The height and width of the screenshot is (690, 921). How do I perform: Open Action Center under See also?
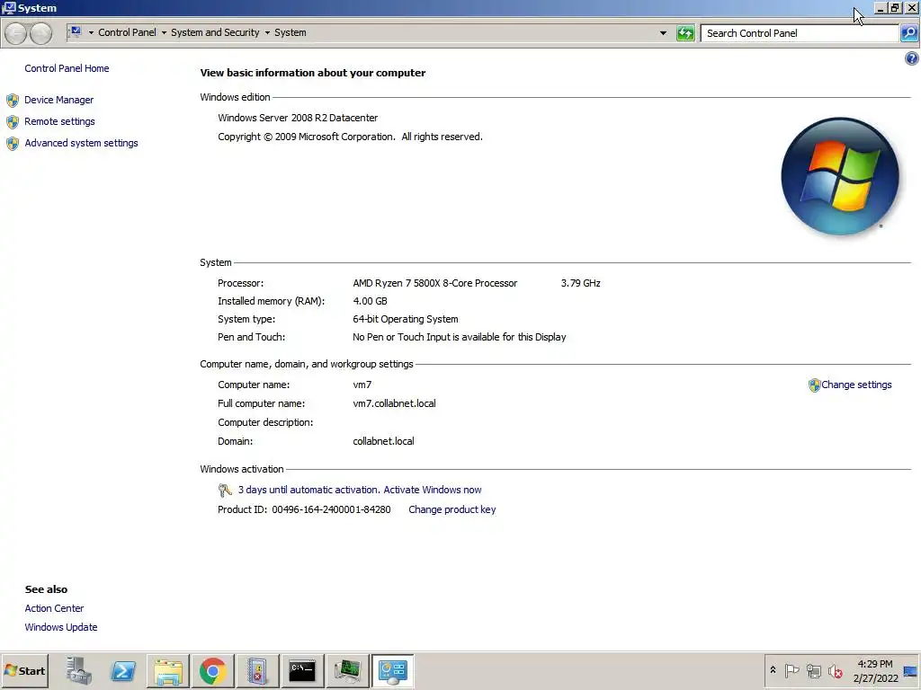tap(54, 608)
